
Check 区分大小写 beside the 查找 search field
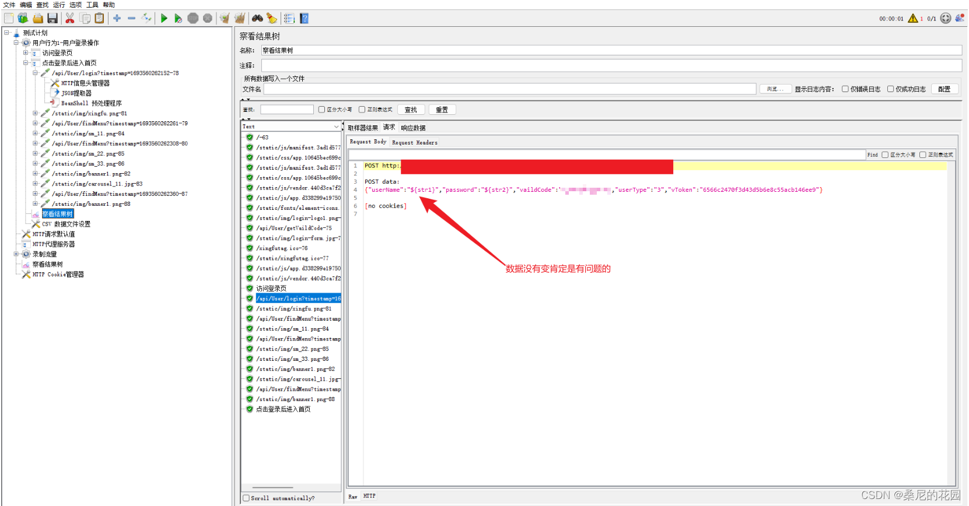321,110
